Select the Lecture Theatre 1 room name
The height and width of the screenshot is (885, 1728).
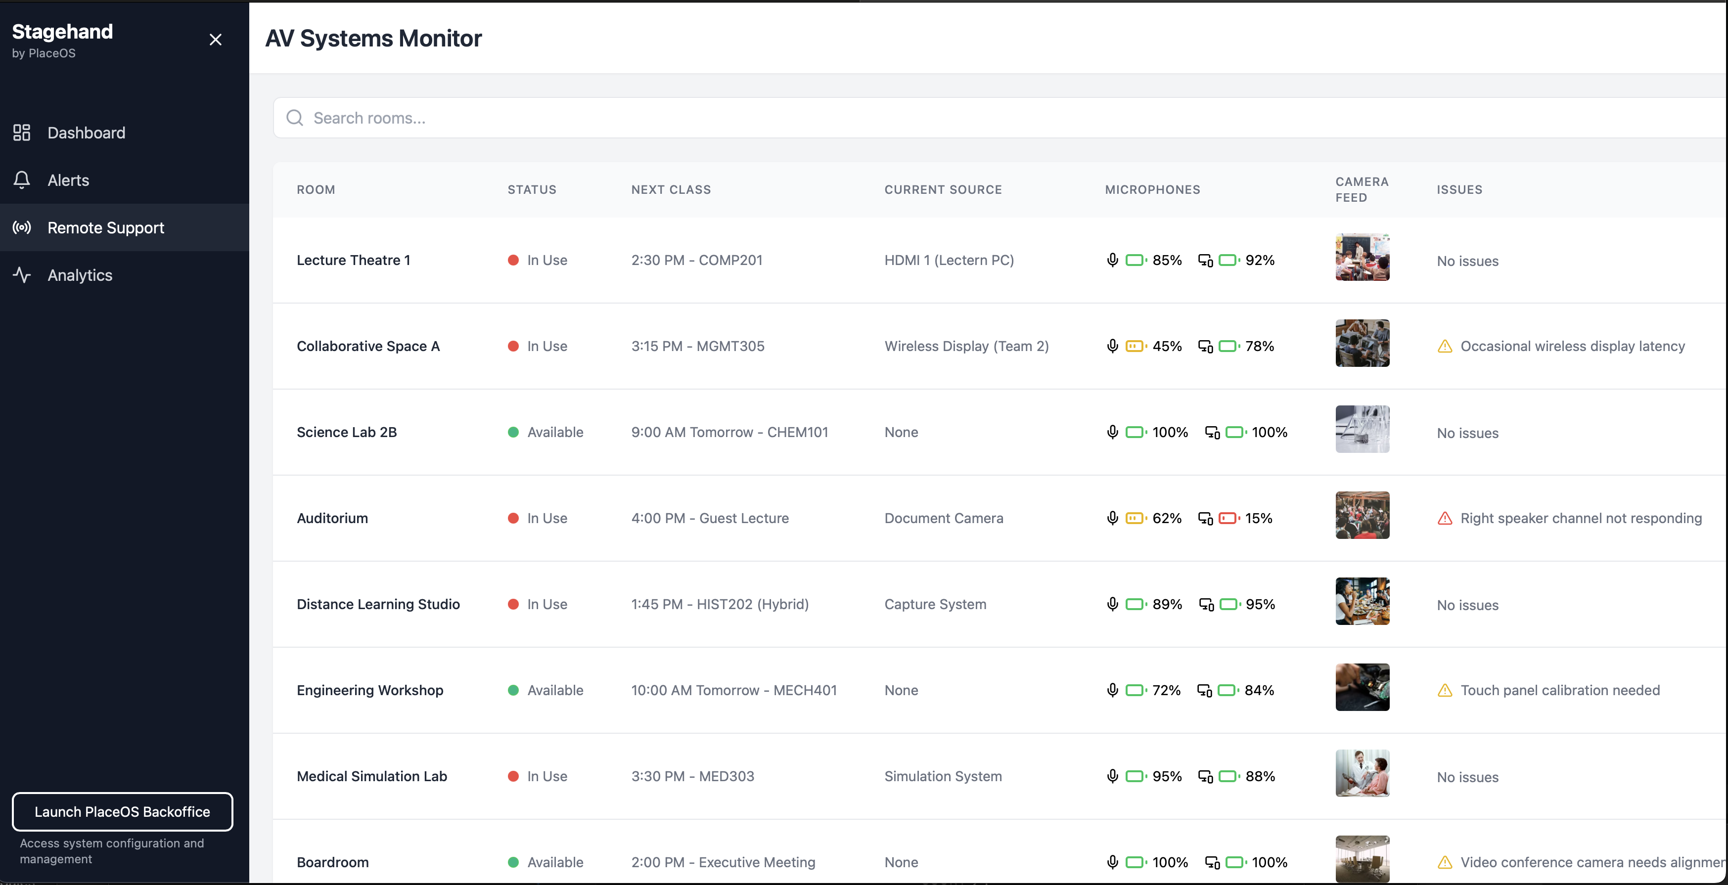[x=354, y=260]
